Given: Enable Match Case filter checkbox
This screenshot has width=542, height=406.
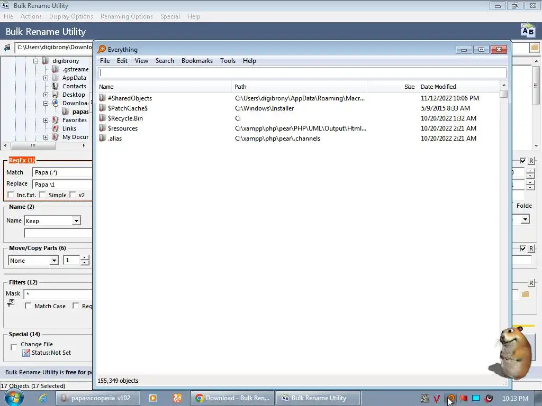Looking at the screenshot, I should [28, 306].
